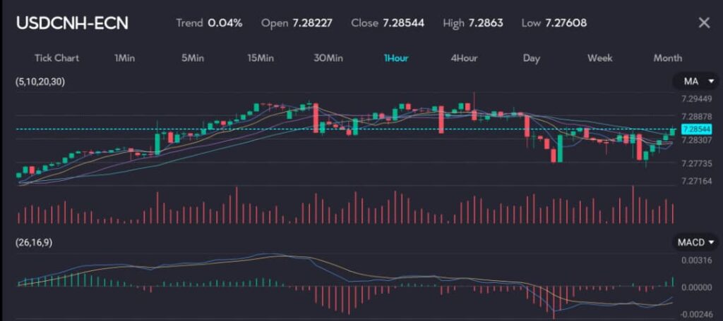Open the MA indicator dropdown

(x=695, y=82)
